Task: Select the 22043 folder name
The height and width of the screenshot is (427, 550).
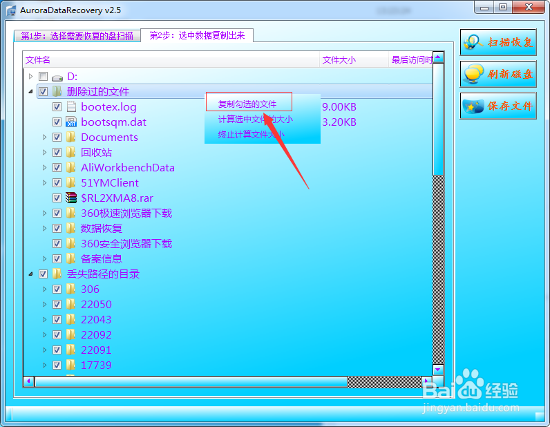Action: pyautogui.click(x=96, y=320)
